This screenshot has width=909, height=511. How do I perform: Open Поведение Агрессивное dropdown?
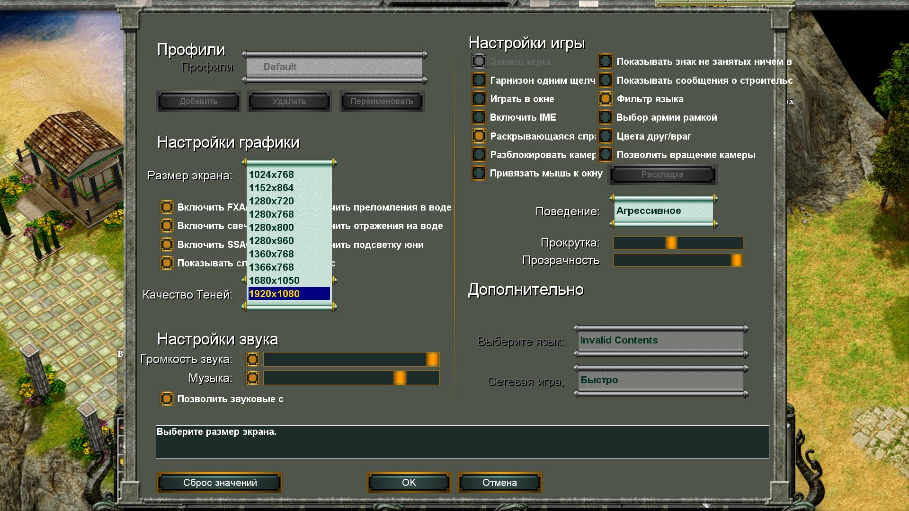pyautogui.click(x=664, y=211)
